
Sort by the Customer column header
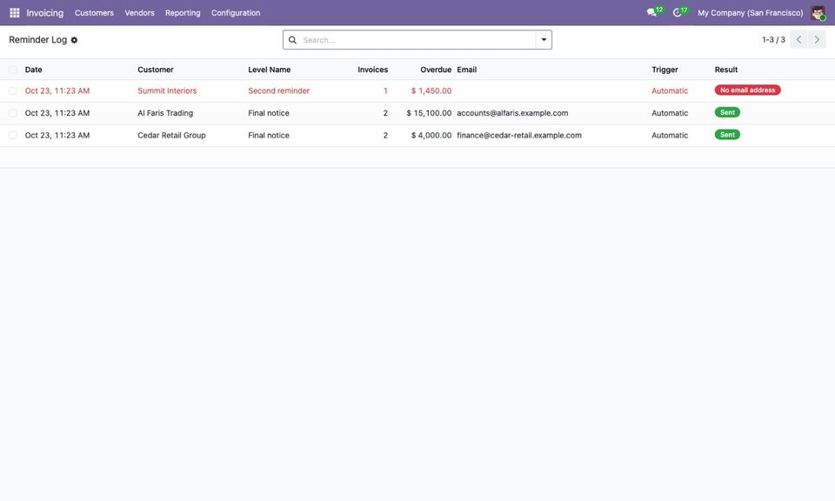pos(156,70)
